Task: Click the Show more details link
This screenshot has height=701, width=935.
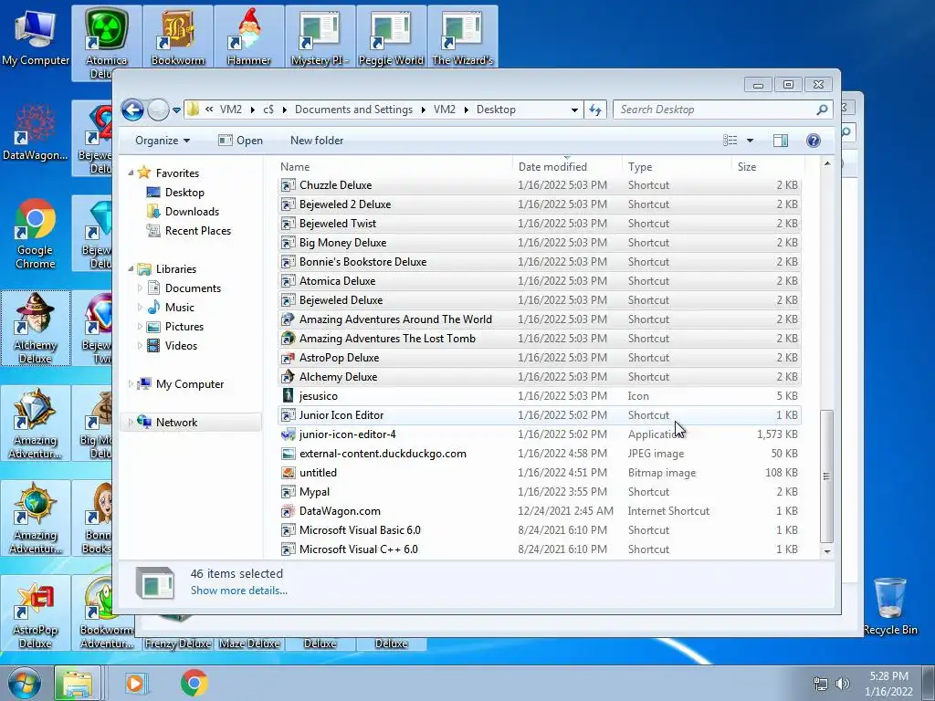Action: 238,591
